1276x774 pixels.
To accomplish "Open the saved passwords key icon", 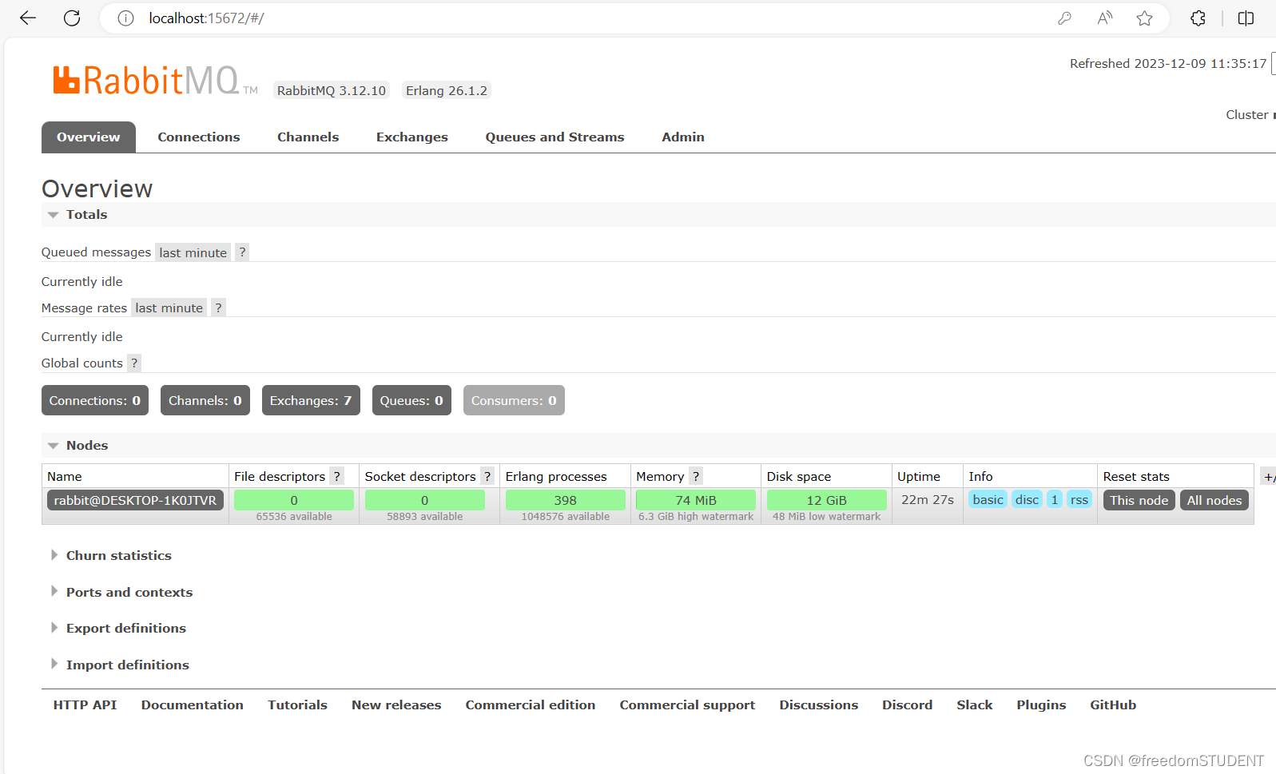I will (x=1064, y=18).
